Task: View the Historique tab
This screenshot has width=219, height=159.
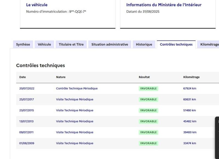Action: [x=143, y=44]
